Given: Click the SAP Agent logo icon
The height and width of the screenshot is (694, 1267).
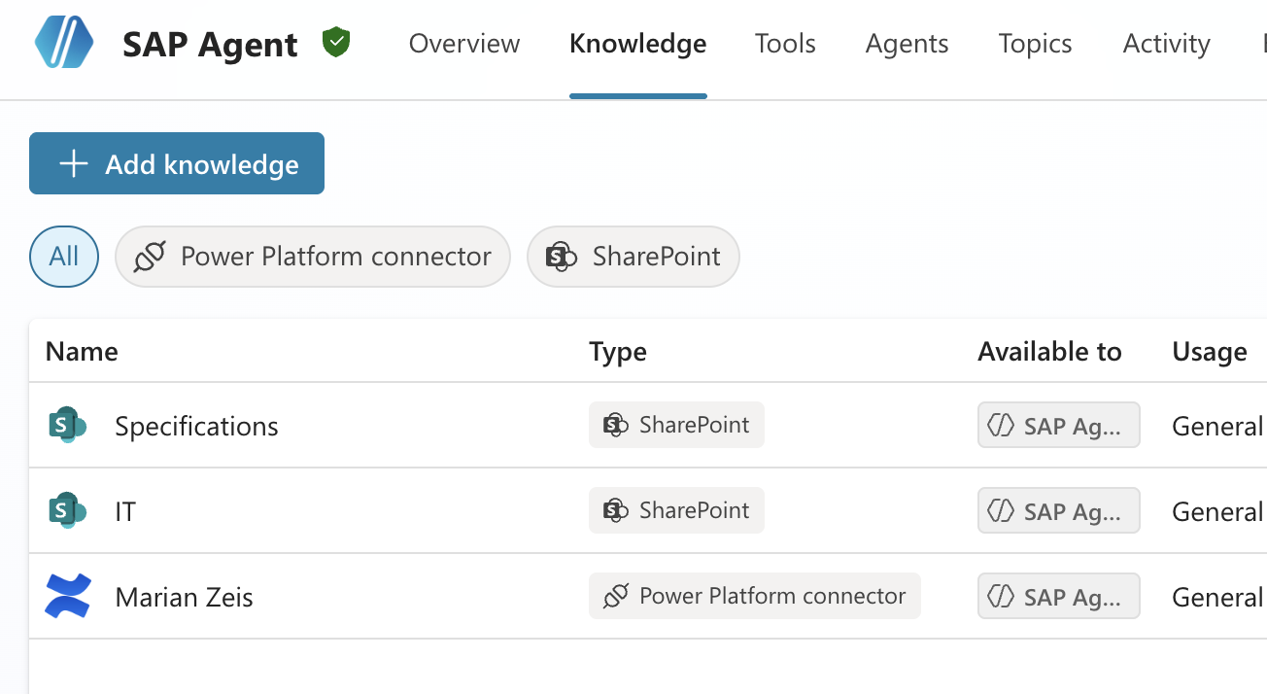Looking at the screenshot, I should tap(64, 44).
